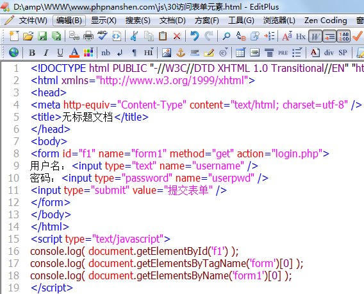The width and height of the screenshot is (364, 294).
Task: Click the Save All icon
Action: tap(56, 36)
